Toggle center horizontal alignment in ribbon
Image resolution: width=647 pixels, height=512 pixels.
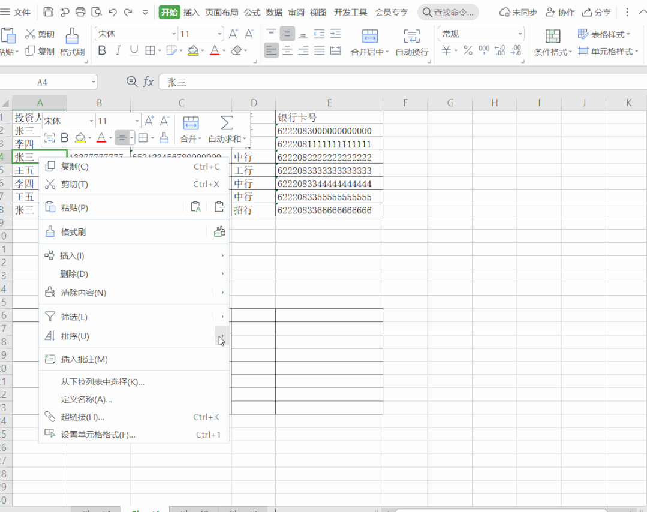coord(287,51)
